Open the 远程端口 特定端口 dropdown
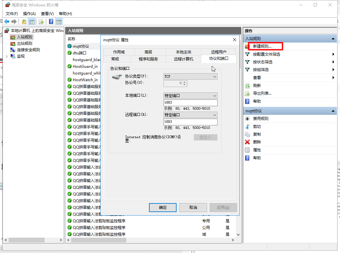 click(x=190, y=115)
